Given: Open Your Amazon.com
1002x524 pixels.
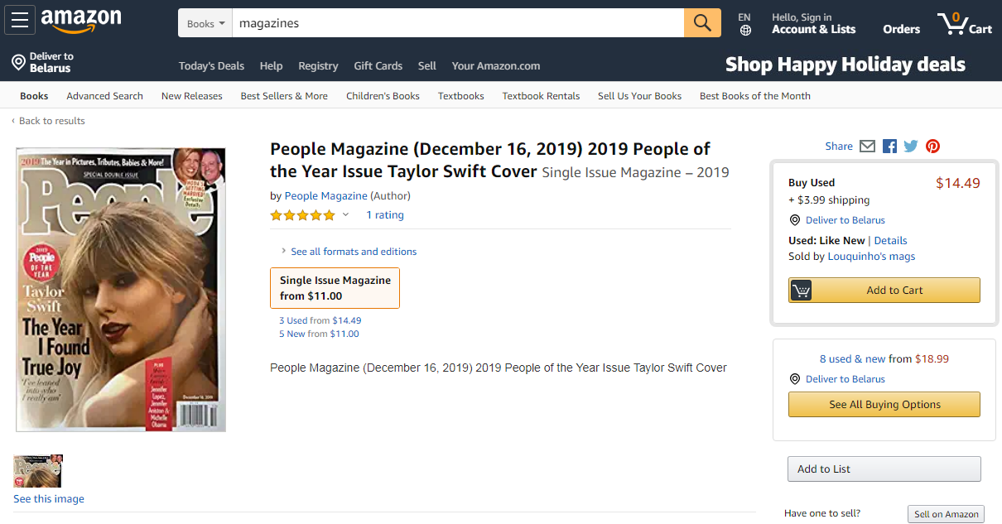Looking at the screenshot, I should [x=495, y=66].
